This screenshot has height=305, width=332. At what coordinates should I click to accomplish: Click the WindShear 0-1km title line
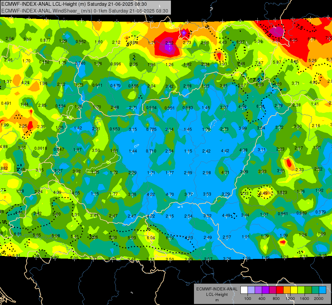point(85,11)
